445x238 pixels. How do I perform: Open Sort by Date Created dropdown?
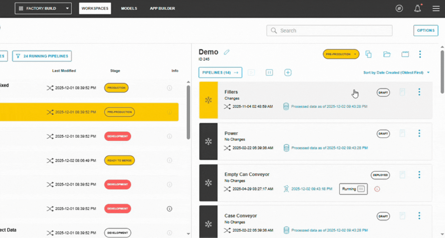click(396, 72)
